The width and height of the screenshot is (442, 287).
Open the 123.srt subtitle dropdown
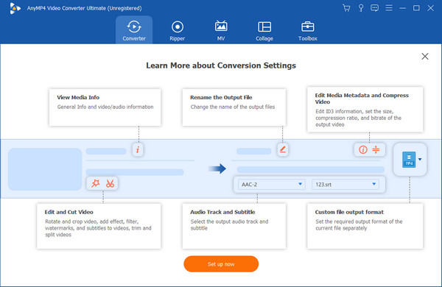coord(345,185)
